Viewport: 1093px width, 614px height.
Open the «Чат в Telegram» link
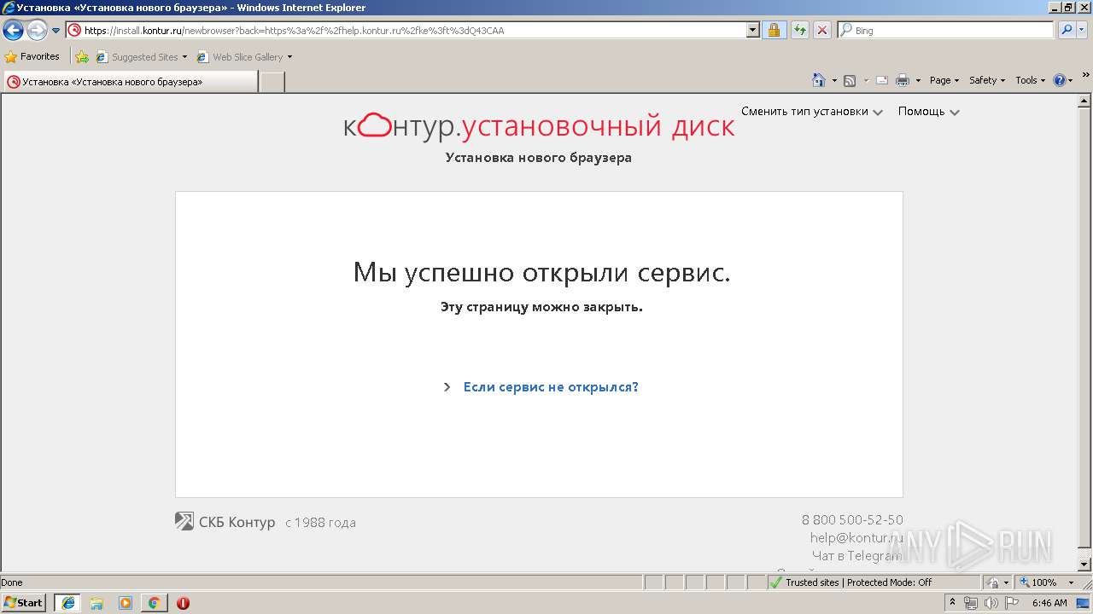[x=857, y=556]
